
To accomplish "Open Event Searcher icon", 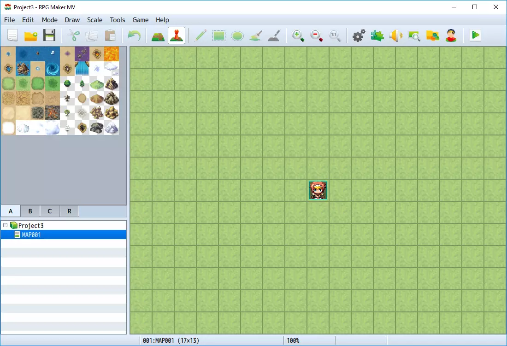I will (x=414, y=35).
